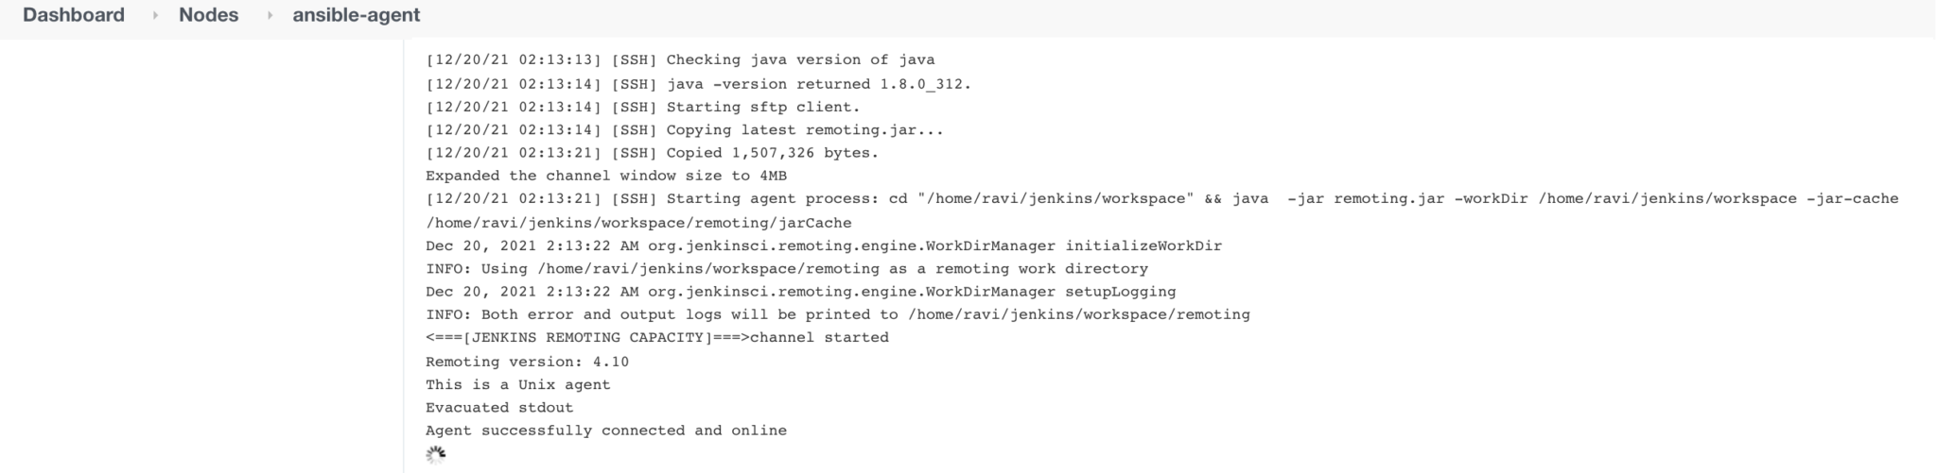Click the 'Copying latest remoting.jar' log line
Viewport: 1937px width, 473px height.
click(x=685, y=130)
